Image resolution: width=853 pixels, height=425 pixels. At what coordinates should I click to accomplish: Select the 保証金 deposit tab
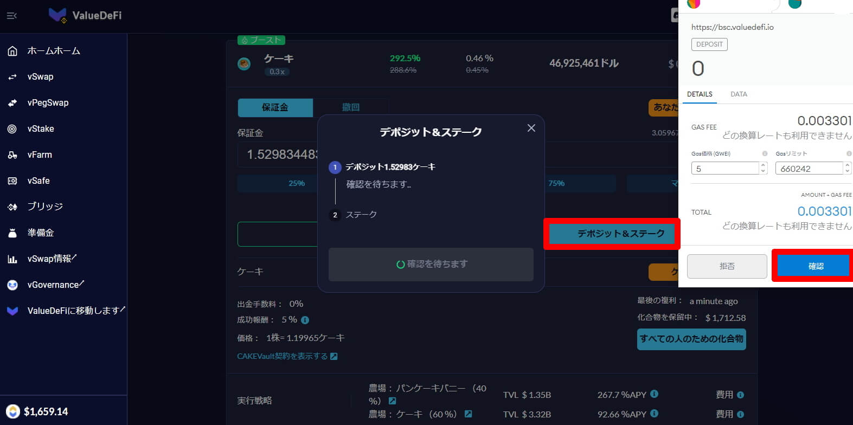pos(275,107)
